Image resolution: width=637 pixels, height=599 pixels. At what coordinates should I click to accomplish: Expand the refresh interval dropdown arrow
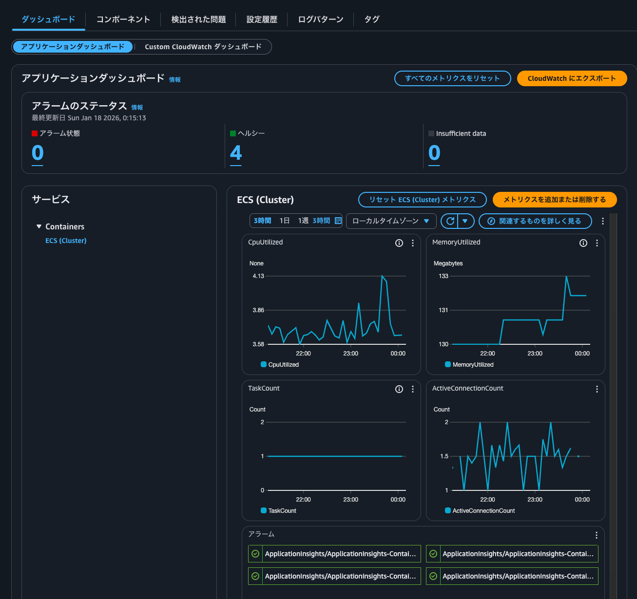465,221
